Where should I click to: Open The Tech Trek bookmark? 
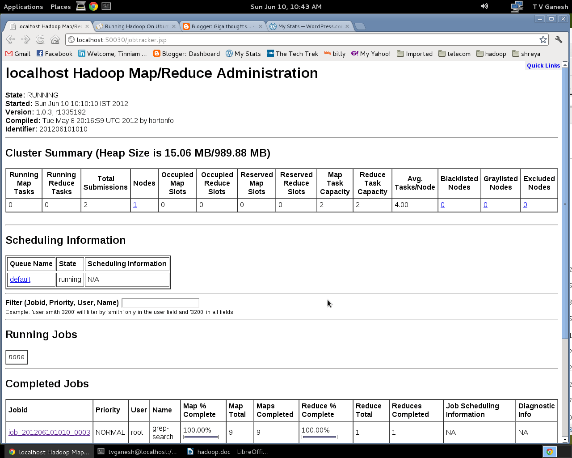pos(292,54)
